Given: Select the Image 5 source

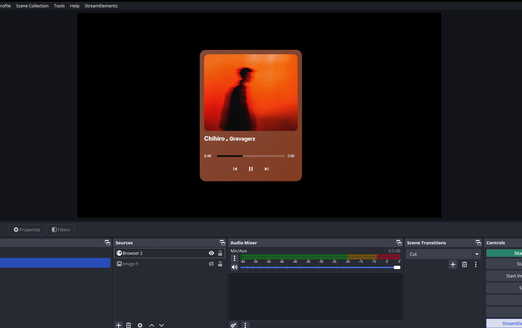Looking at the screenshot, I should click(x=170, y=264).
